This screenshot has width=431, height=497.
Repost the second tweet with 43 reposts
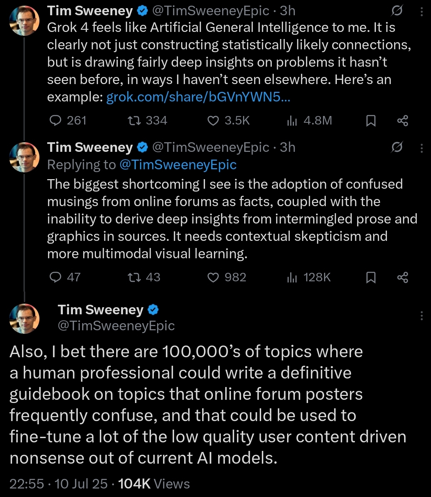pos(144,277)
